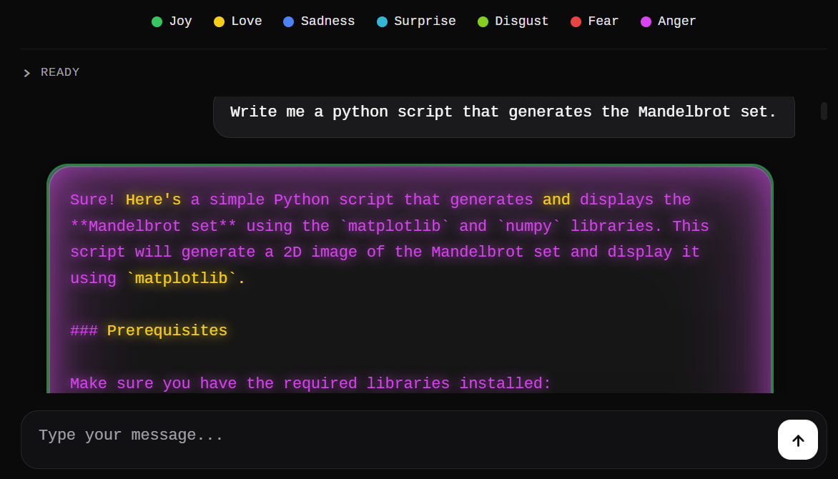The image size is (838, 479).
Task: Click the purple Anger color dot
Action: point(646,21)
